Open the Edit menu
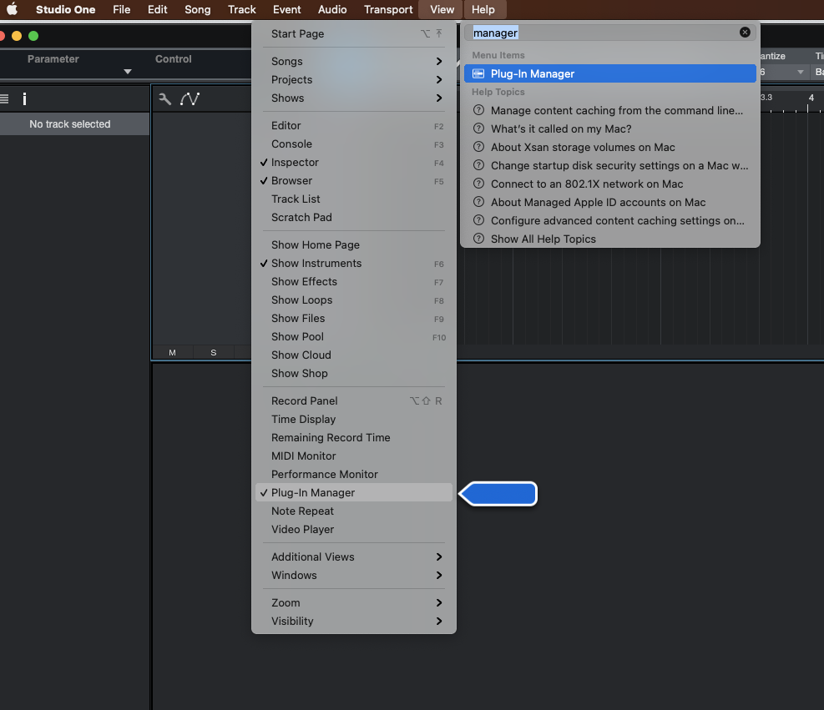 click(157, 9)
